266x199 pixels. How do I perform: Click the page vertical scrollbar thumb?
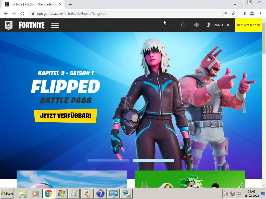[264, 38]
